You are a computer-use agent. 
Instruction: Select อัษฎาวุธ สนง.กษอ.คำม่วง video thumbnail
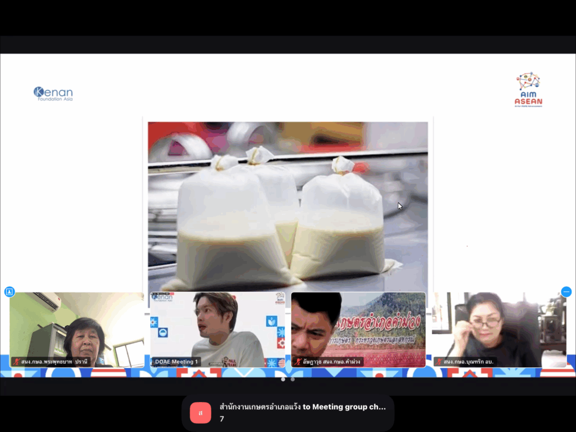pos(358,330)
